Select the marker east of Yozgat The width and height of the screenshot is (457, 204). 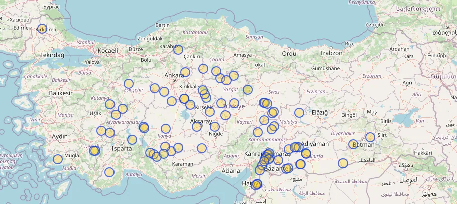point(247,90)
